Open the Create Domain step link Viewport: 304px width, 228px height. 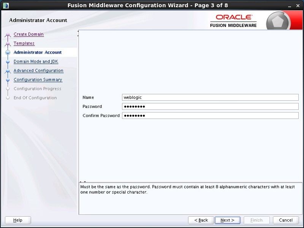(28, 34)
